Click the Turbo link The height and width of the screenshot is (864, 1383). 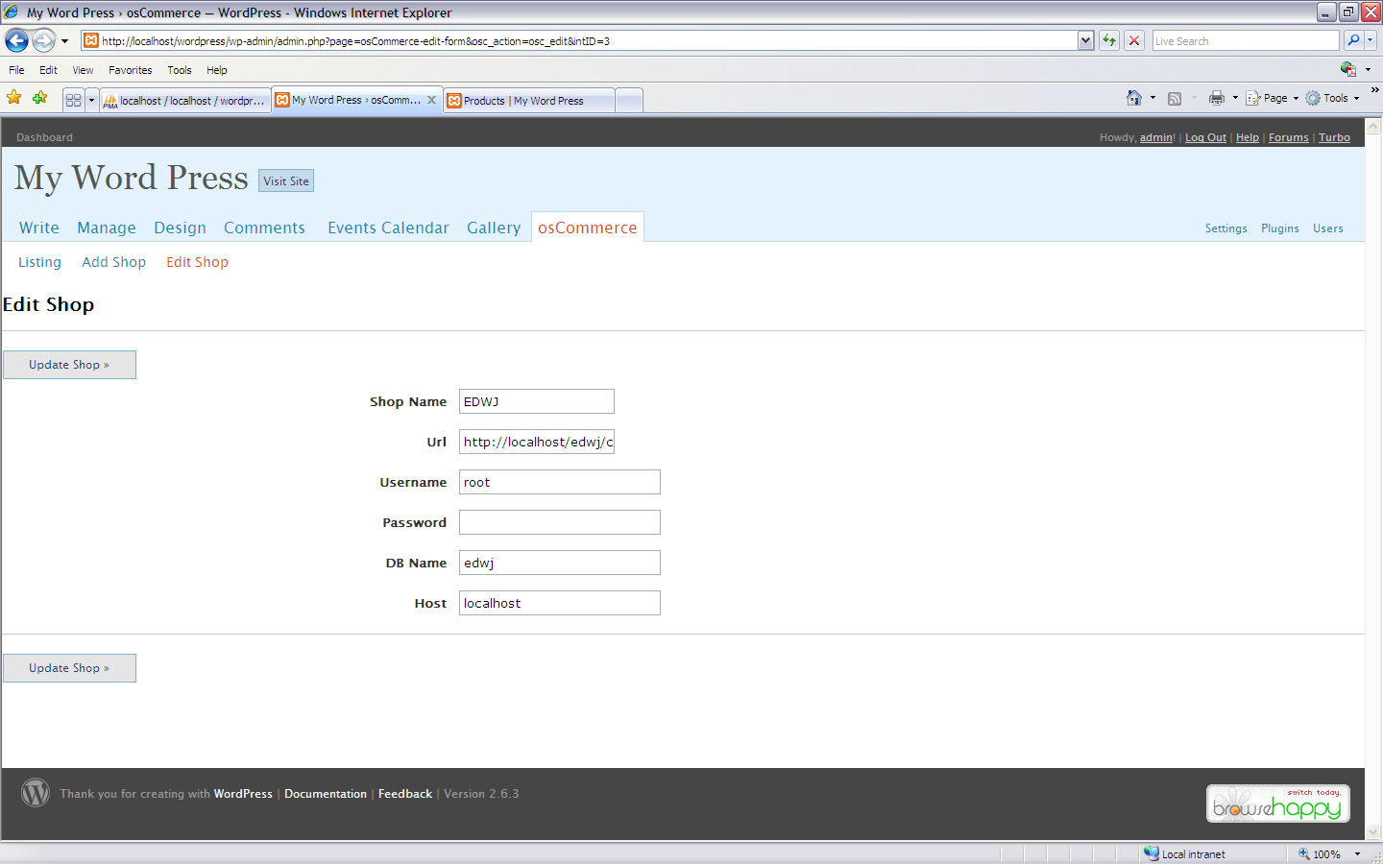(1334, 137)
